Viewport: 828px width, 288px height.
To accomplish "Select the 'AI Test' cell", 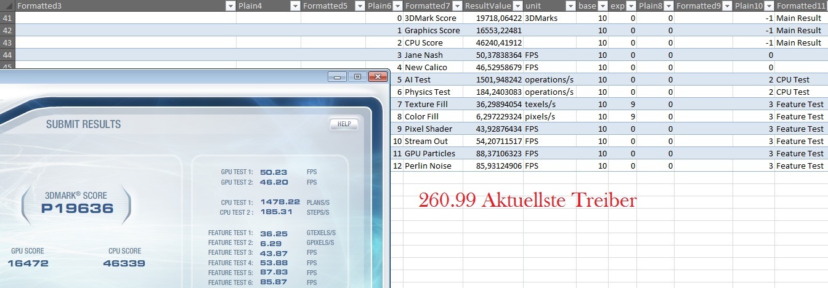I will pyautogui.click(x=433, y=80).
